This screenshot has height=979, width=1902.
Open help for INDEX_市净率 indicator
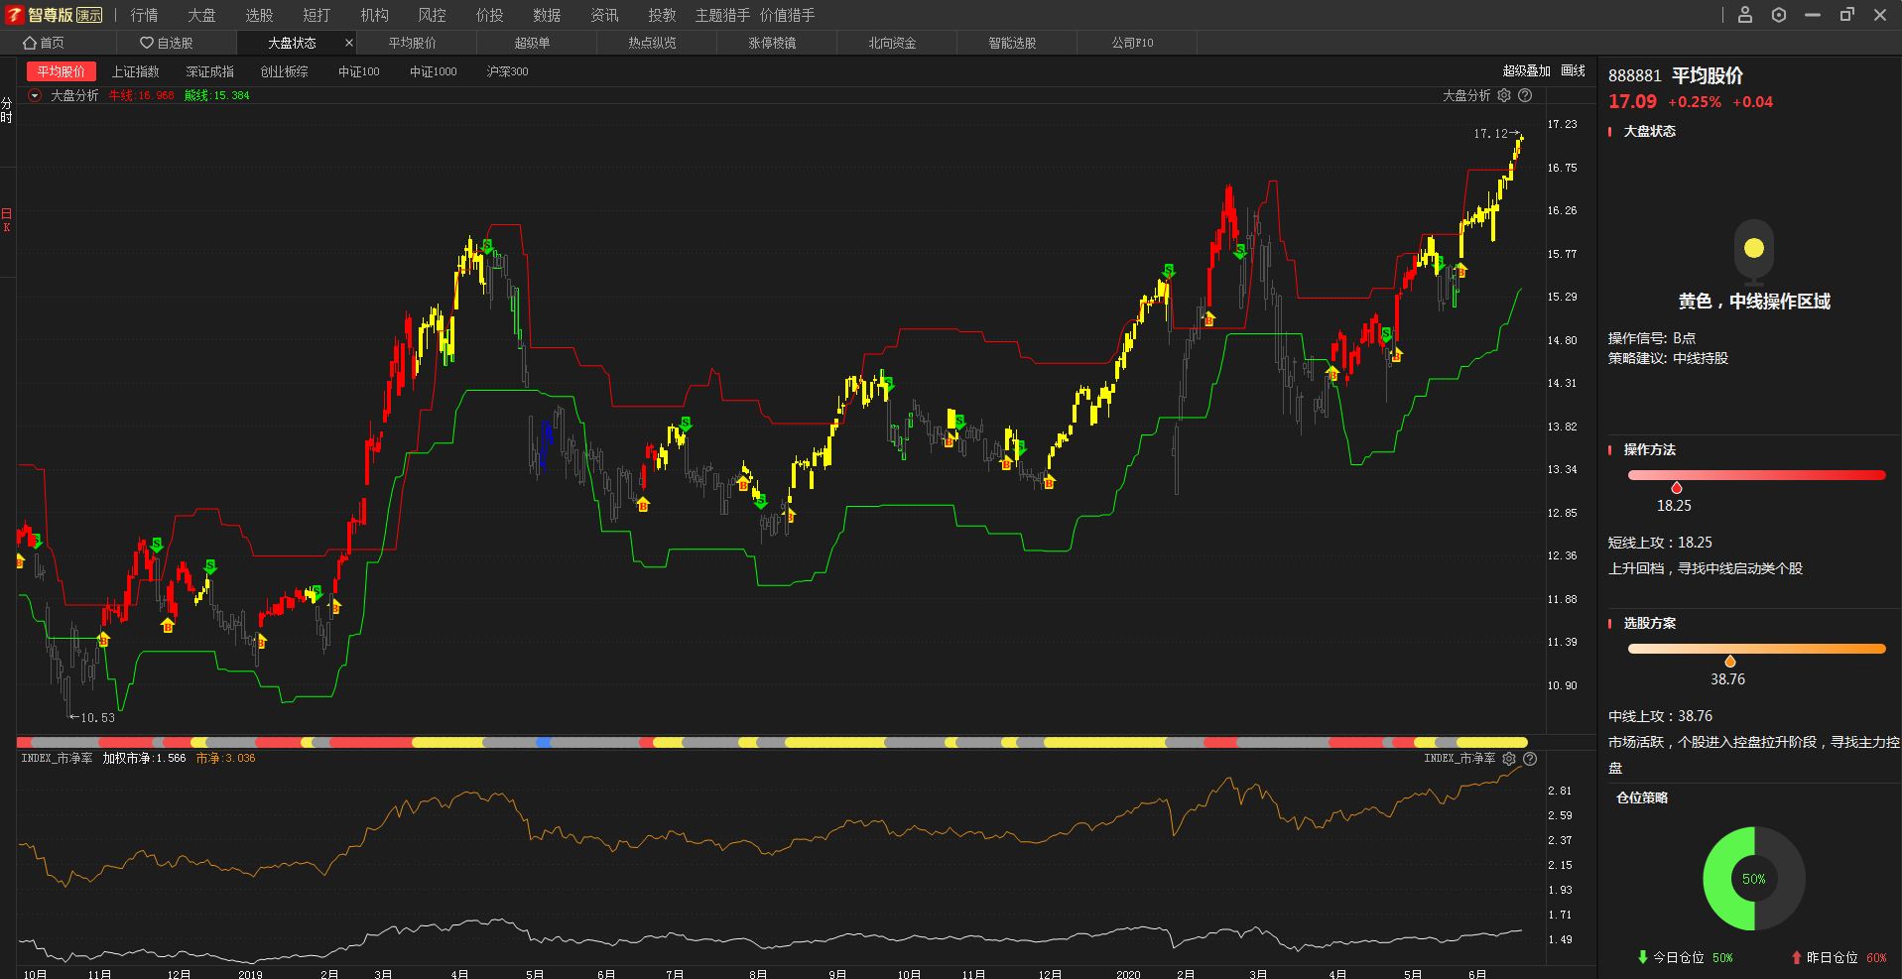pos(1530,759)
